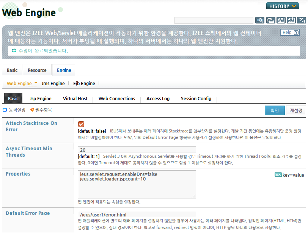Click the [default: 1] text
Viewport: 308px width, 235px height.
tap(89, 156)
